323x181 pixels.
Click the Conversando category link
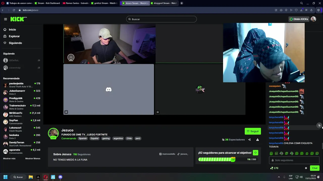pyautogui.click(x=69, y=139)
